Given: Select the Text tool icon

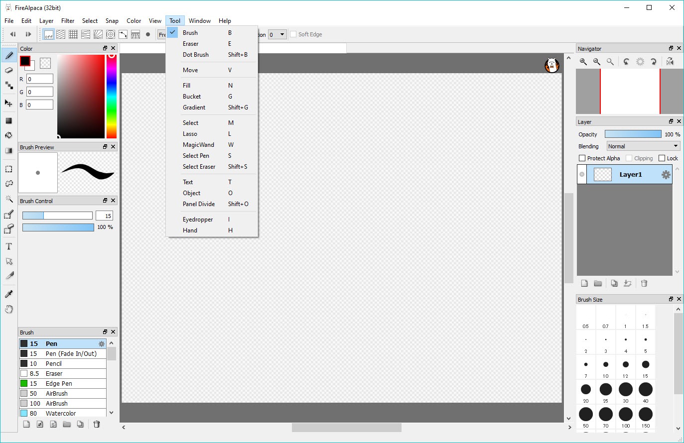Looking at the screenshot, I should 8,246.
